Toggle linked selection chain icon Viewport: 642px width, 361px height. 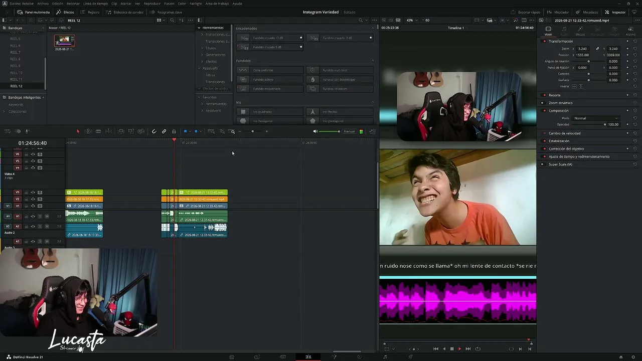[164, 131]
